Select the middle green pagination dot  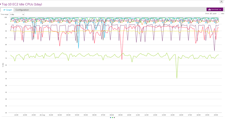pos(112,118)
